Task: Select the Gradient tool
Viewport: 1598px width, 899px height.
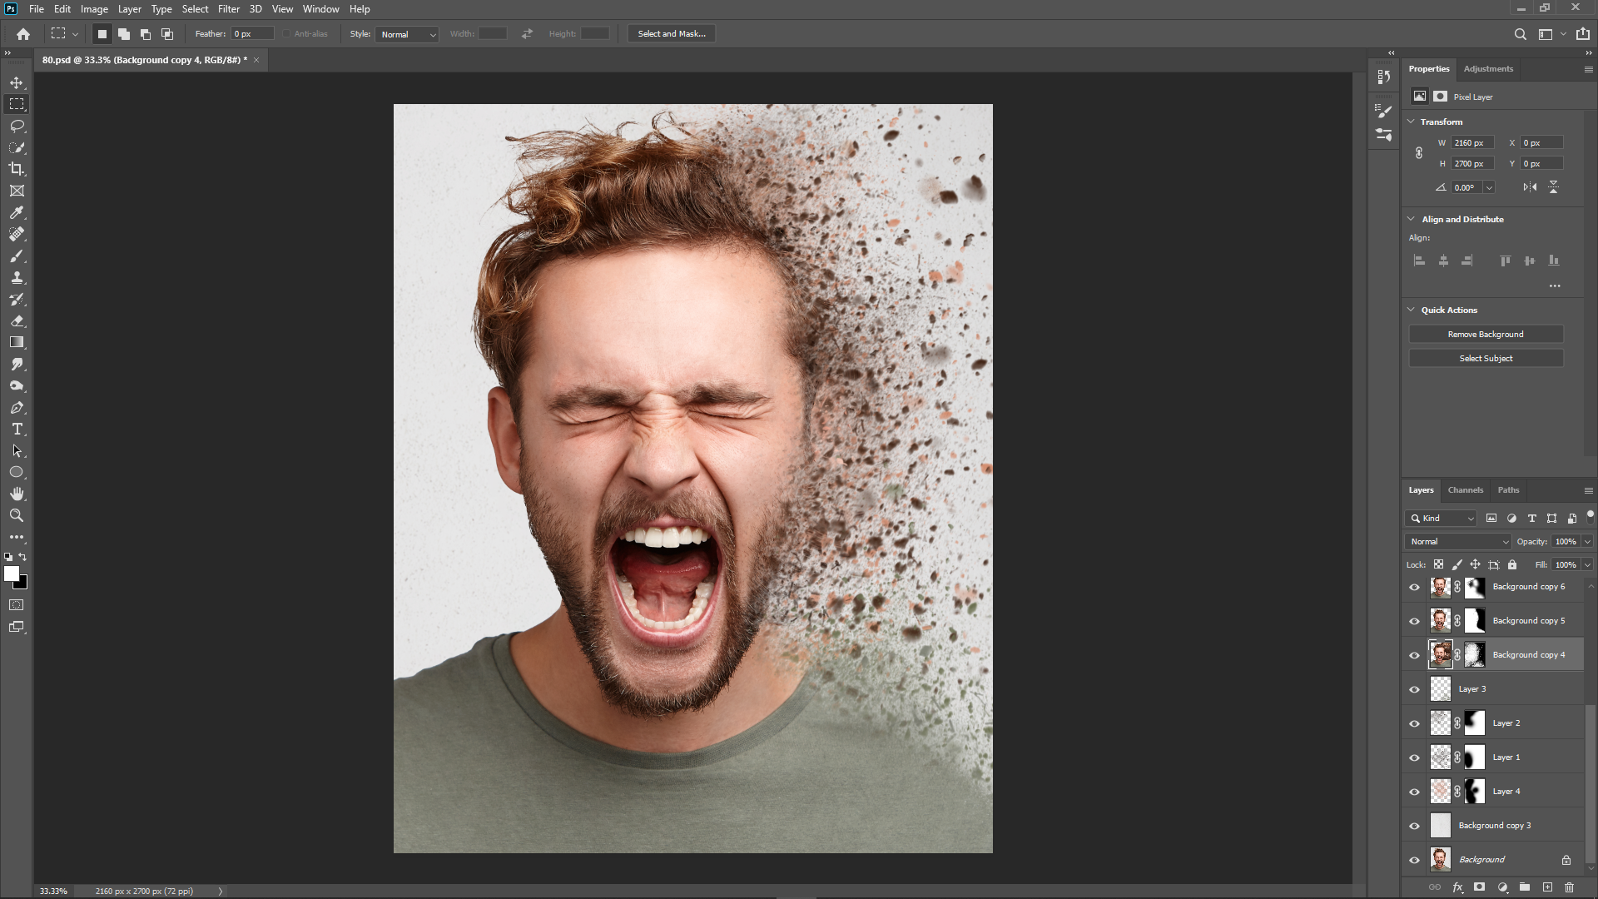Action: [17, 342]
